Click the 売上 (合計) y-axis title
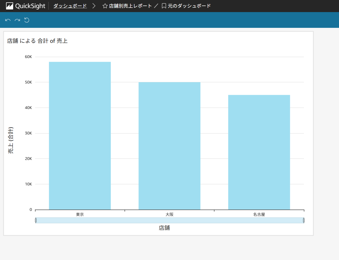The image size is (339, 260). pos(11,140)
